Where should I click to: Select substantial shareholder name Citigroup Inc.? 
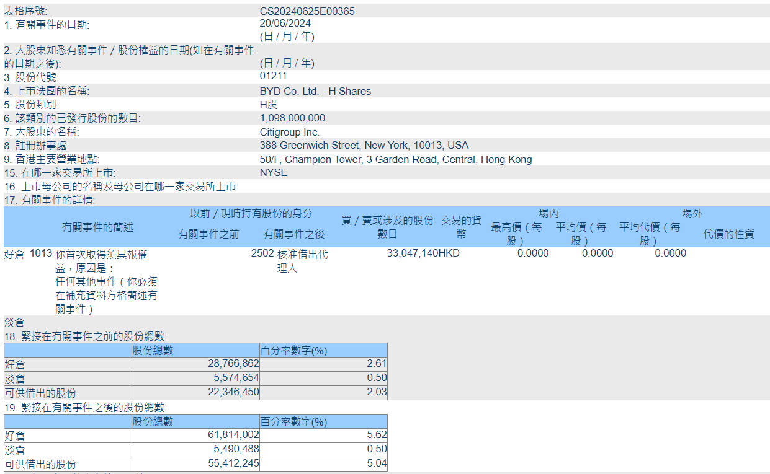[x=290, y=132]
